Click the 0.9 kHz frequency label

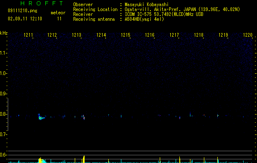(3, 94)
